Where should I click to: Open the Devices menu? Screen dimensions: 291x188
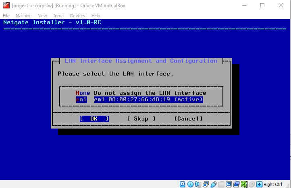coord(77,16)
